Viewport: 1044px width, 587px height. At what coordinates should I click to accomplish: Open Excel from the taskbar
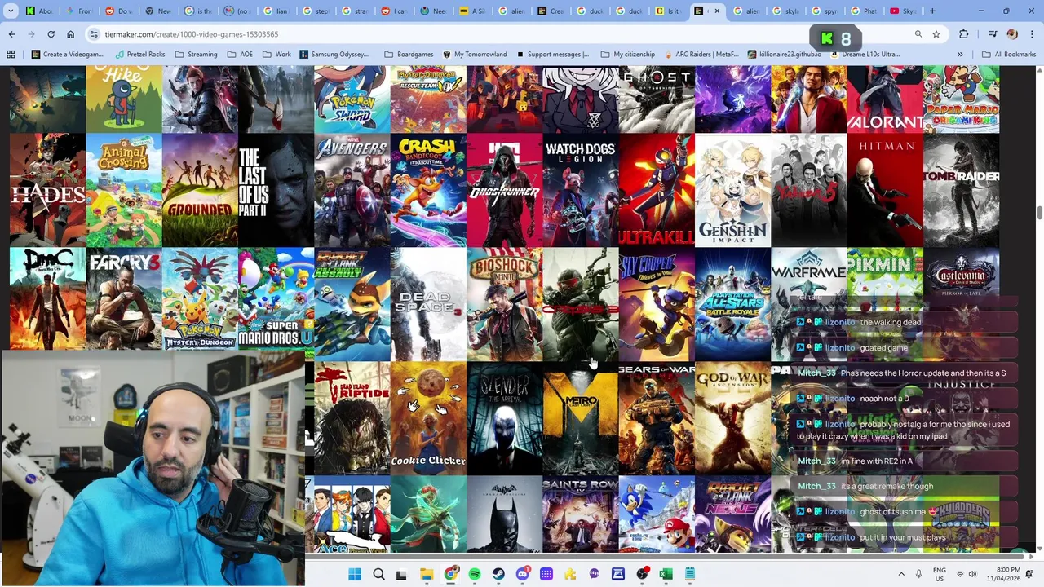[666, 575]
